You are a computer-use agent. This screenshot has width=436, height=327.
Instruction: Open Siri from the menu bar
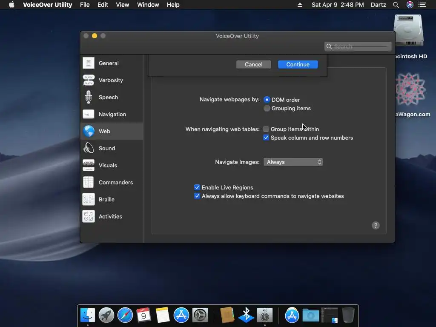coord(410,5)
